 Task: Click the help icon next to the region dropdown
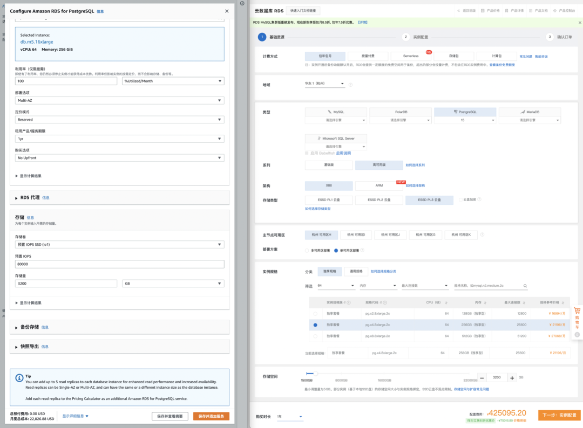350,85
